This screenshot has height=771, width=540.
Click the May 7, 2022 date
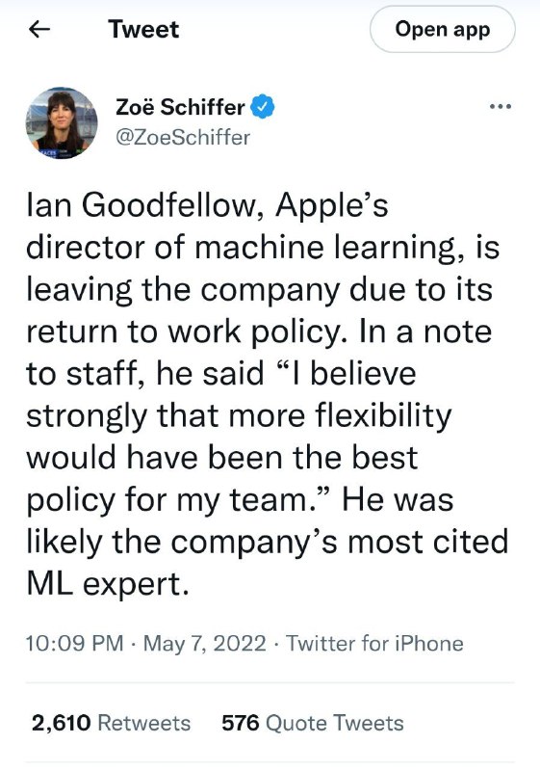205,643
